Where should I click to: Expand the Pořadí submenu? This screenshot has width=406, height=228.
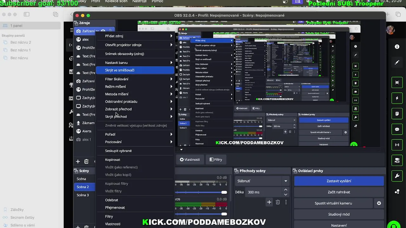135,134
